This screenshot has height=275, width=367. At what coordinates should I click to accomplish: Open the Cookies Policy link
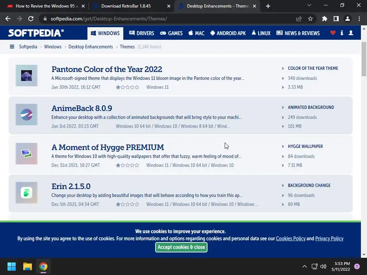(x=291, y=238)
